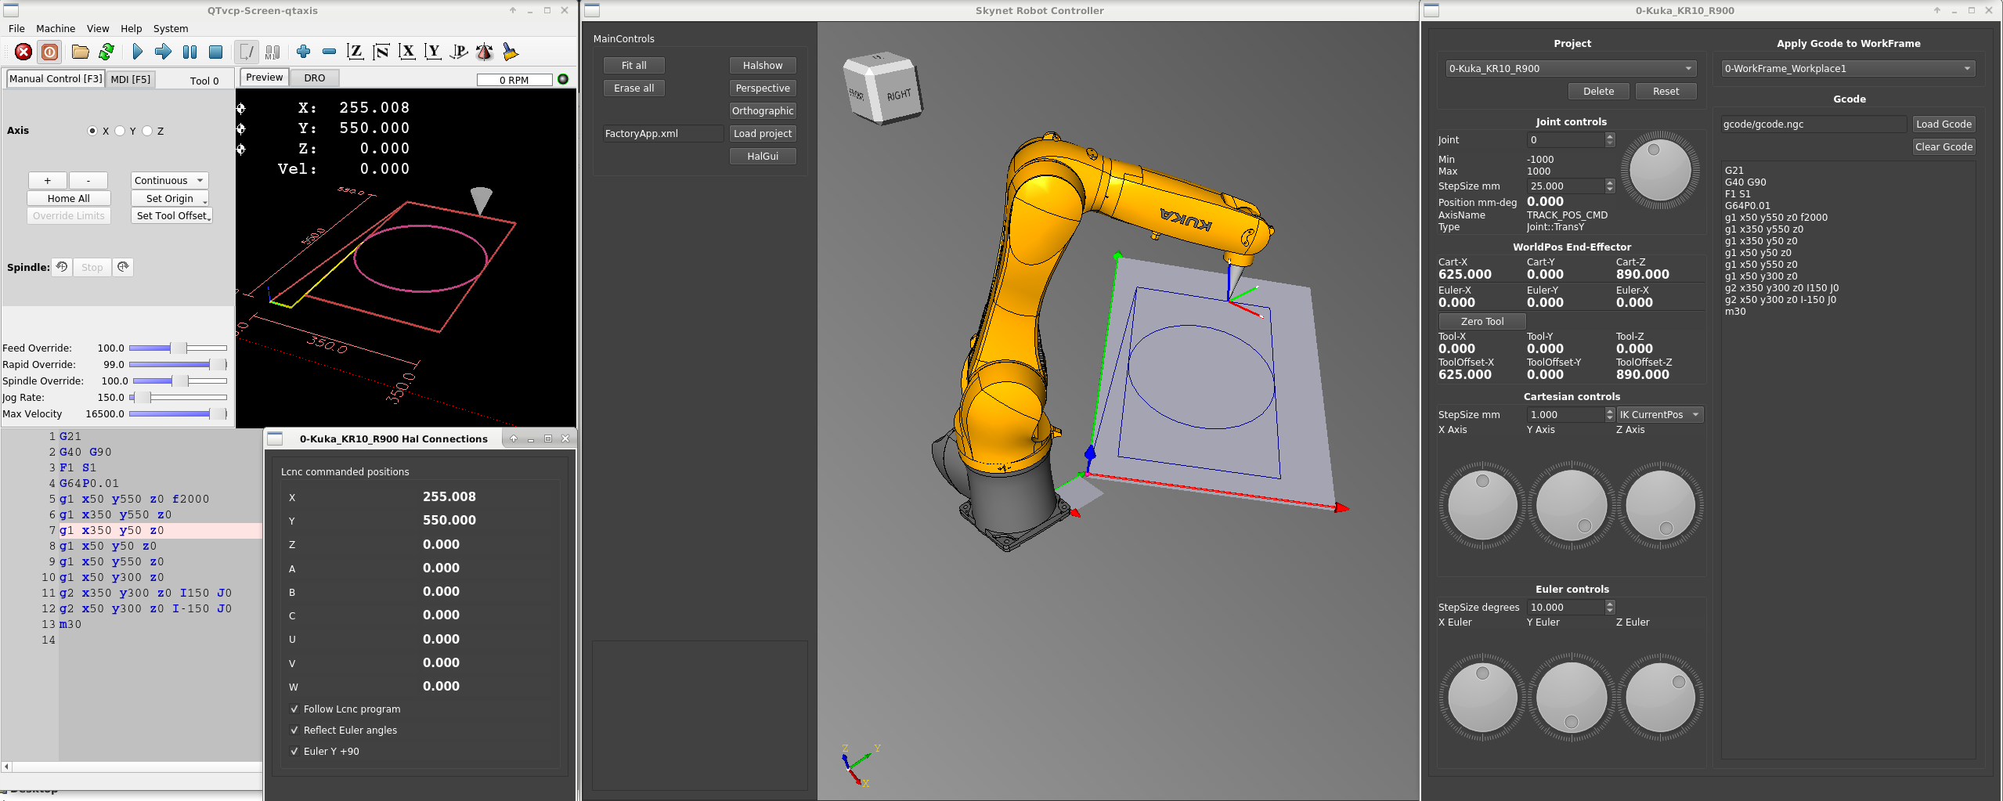
Task: Toggle rotate-view cone icon in toolbar
Action: pos(485,52)
